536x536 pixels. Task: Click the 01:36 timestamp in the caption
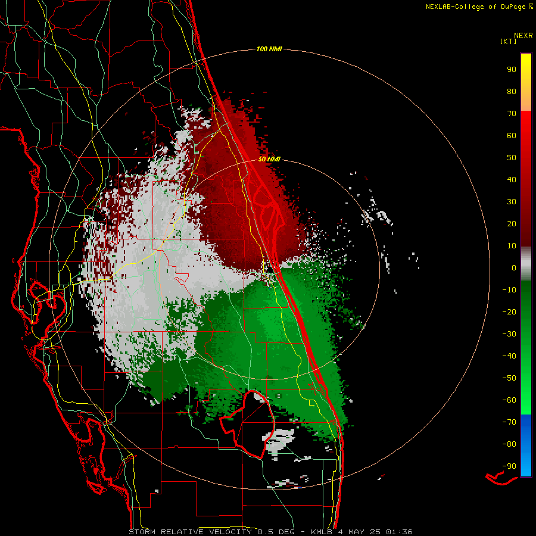click(x=399, y=532)
